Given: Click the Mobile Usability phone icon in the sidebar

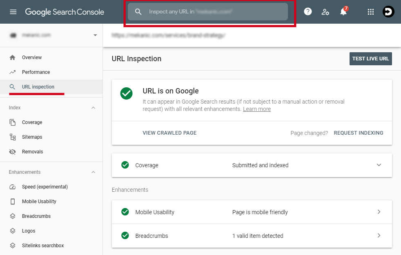Looking at the screenshot, I should [x=13, y=202].
